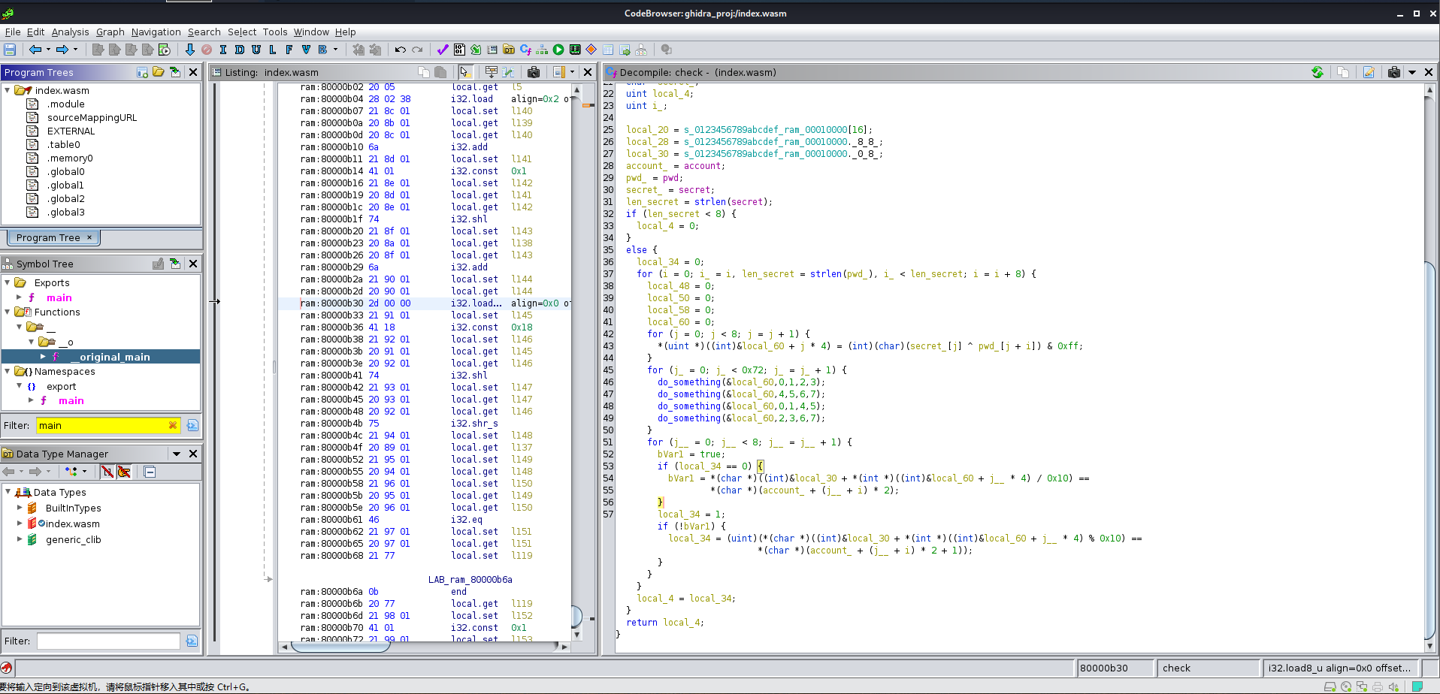Close the Program Trees panel
The width and height of the screenshot is (1440, 694).
pyautogui.click(x=193, y=72)
